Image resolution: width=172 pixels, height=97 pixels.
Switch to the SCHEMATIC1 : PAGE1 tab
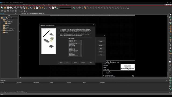point(37,13)
